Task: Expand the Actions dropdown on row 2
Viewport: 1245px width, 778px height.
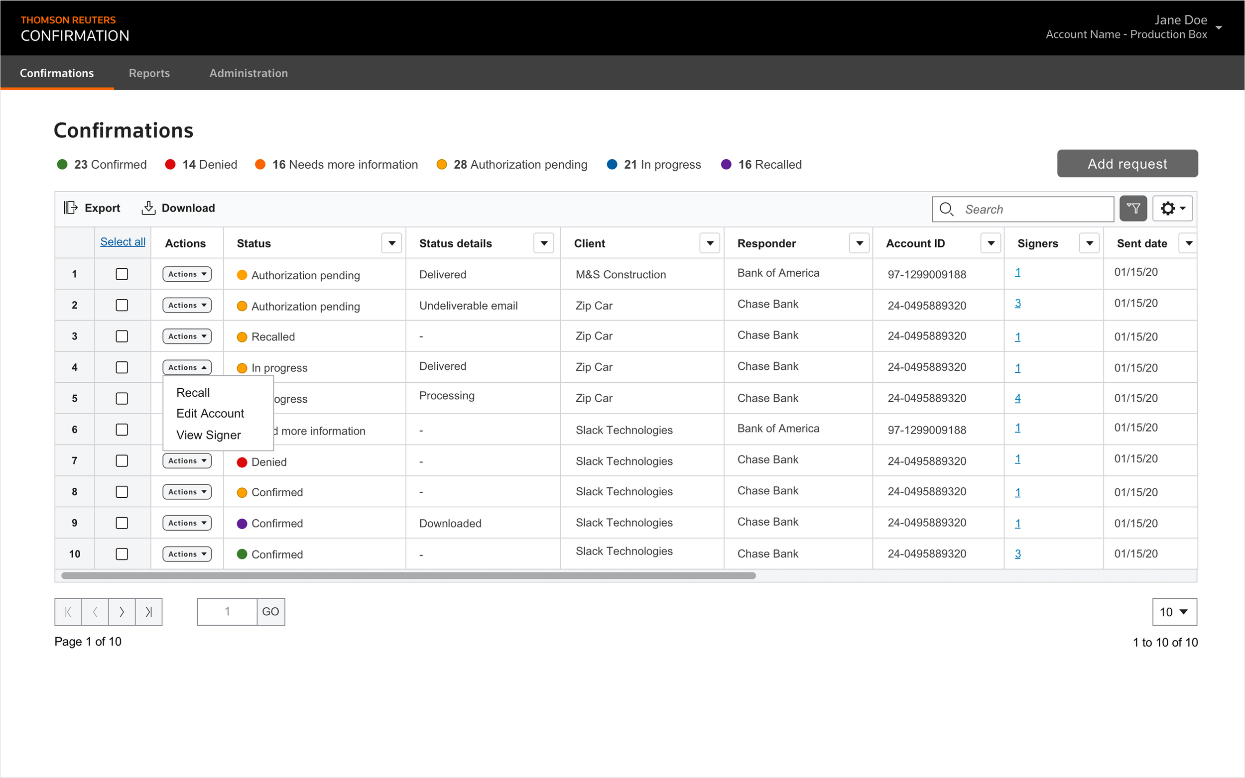Action: coord(186,305)
